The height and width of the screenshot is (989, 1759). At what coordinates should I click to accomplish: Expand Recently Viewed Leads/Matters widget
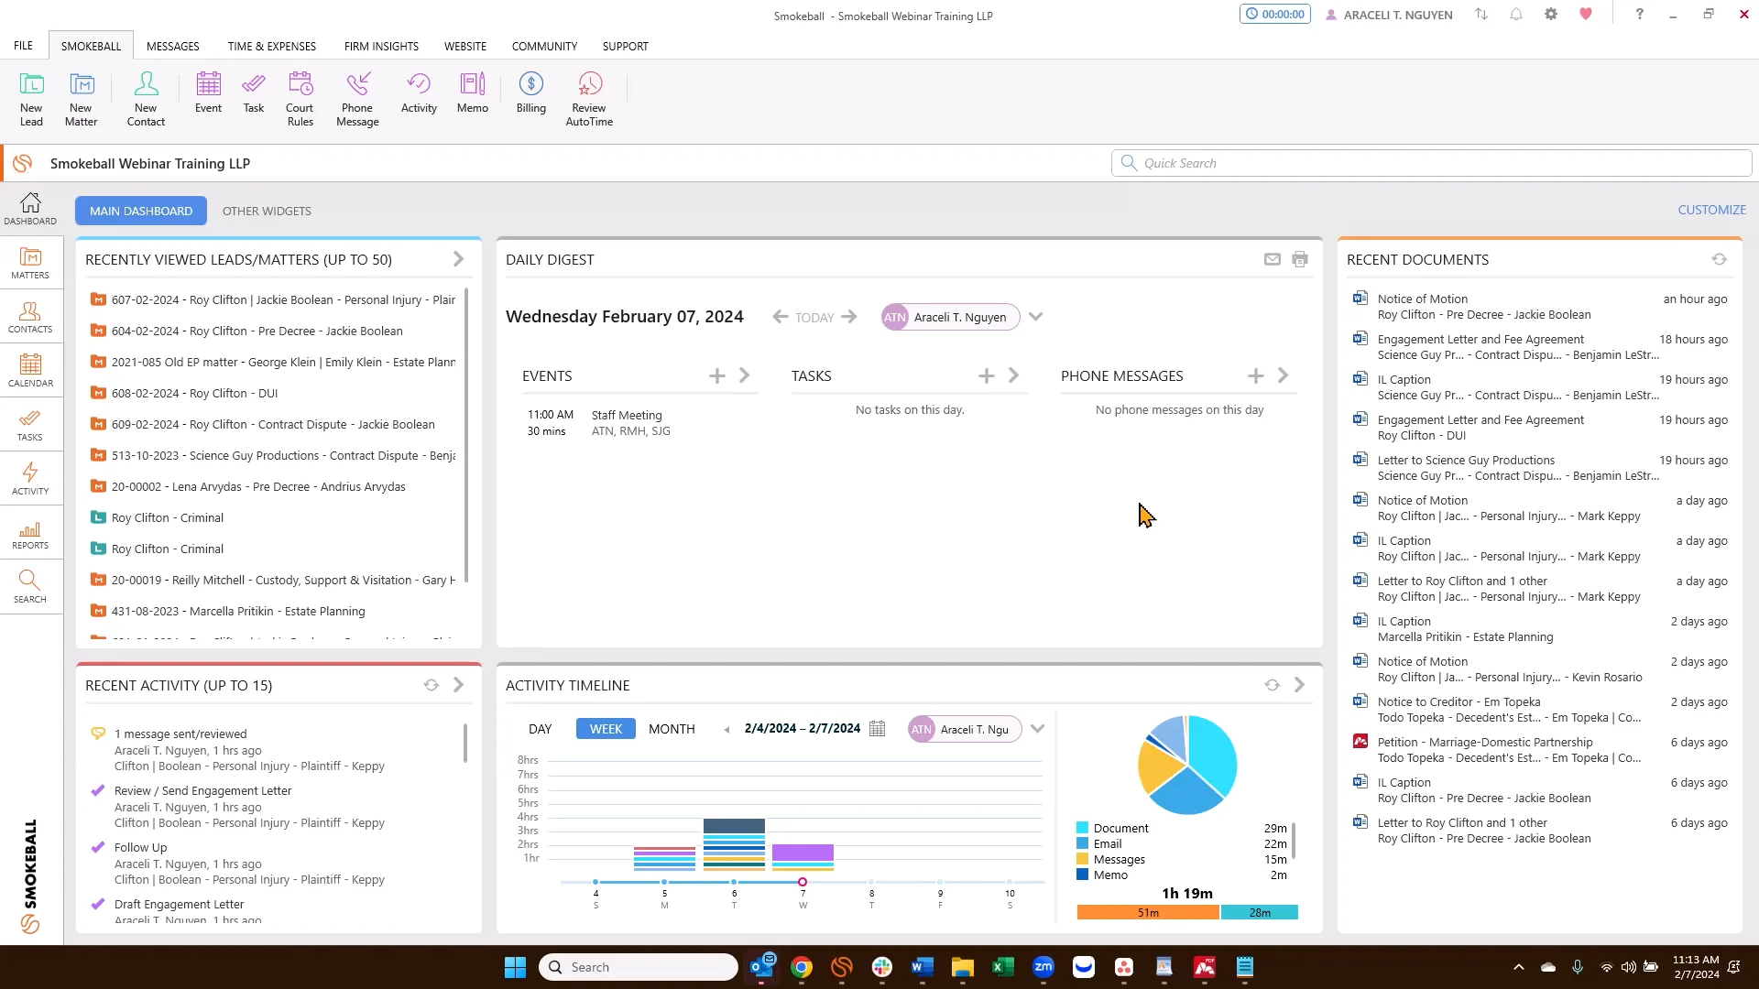click(458, 259)
